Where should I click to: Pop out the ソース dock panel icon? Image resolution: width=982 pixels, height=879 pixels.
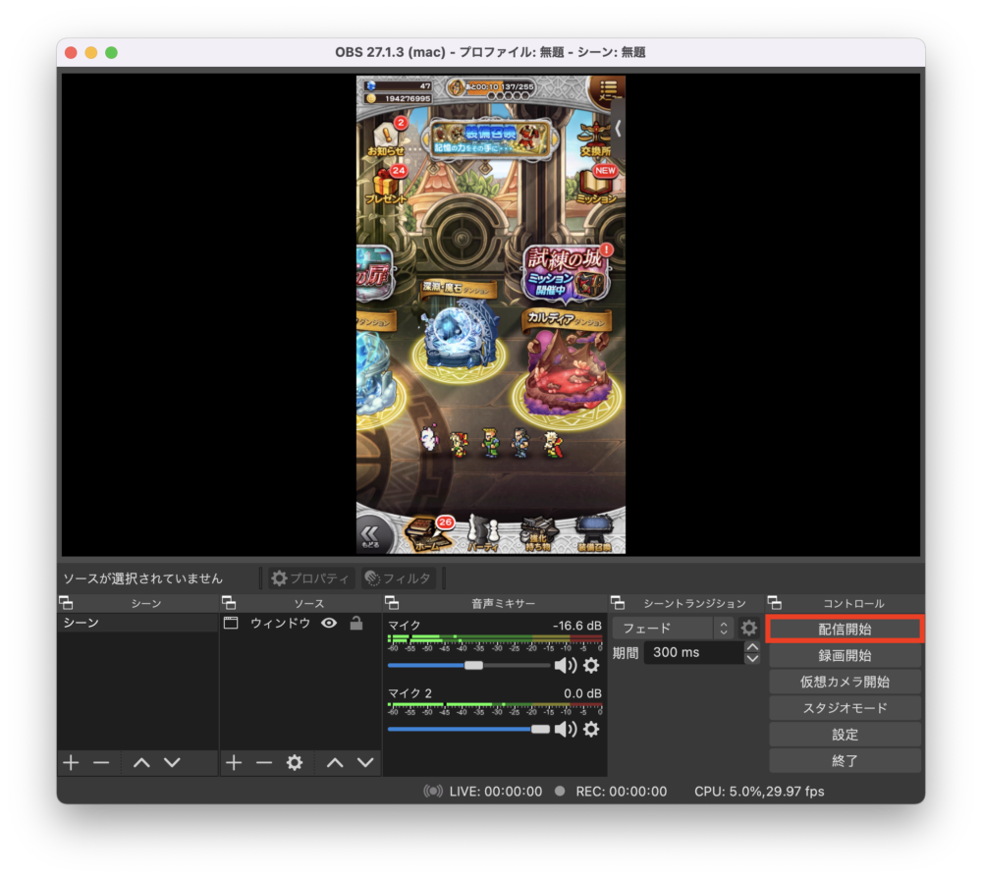coord(229,603)
